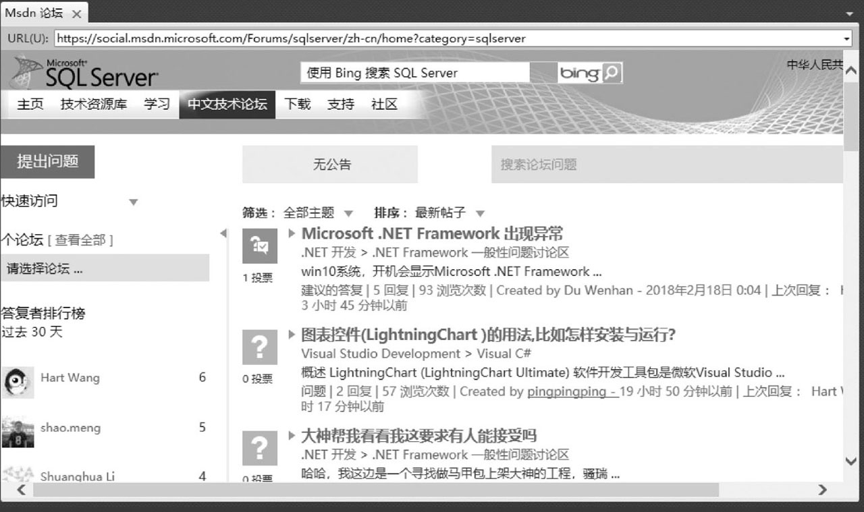Open thread 图表控件(LightningChart)的用法
The height and width of the screenshot is (512, 864).
pos(488,335)
